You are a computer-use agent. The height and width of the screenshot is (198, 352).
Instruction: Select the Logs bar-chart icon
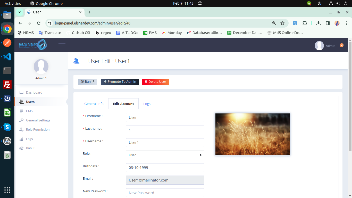click(x=21, y=139)
